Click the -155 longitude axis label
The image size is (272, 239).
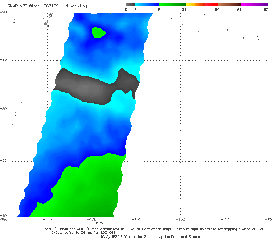(225, 219)
